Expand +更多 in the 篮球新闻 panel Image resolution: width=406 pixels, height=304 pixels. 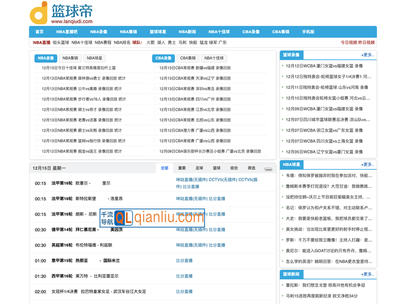367,274
